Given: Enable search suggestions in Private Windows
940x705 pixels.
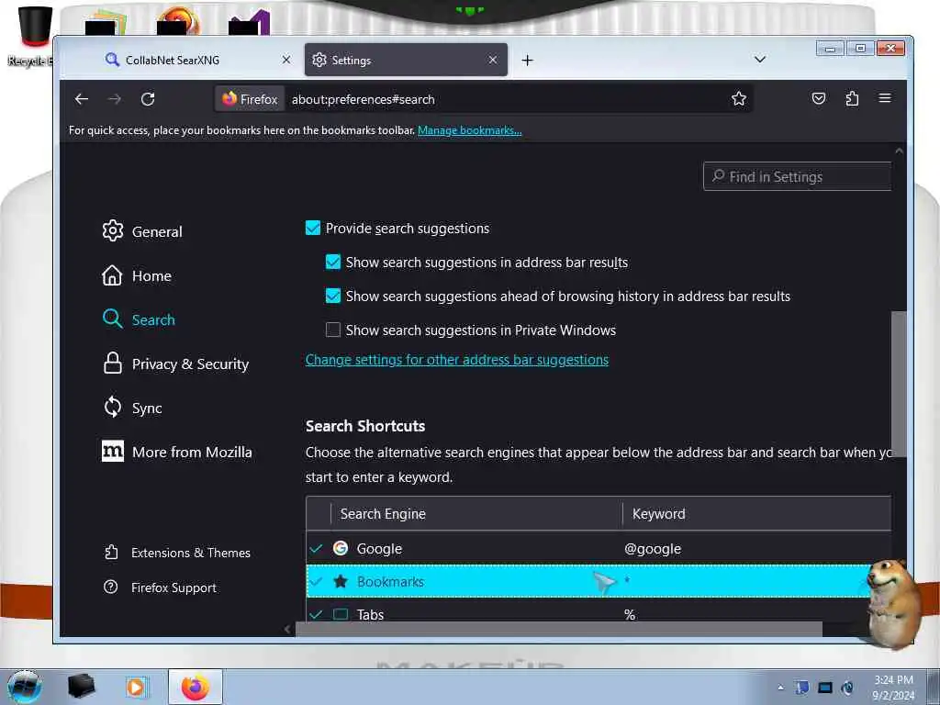Looking at the screenshot, I should click(x=332, y=330).
